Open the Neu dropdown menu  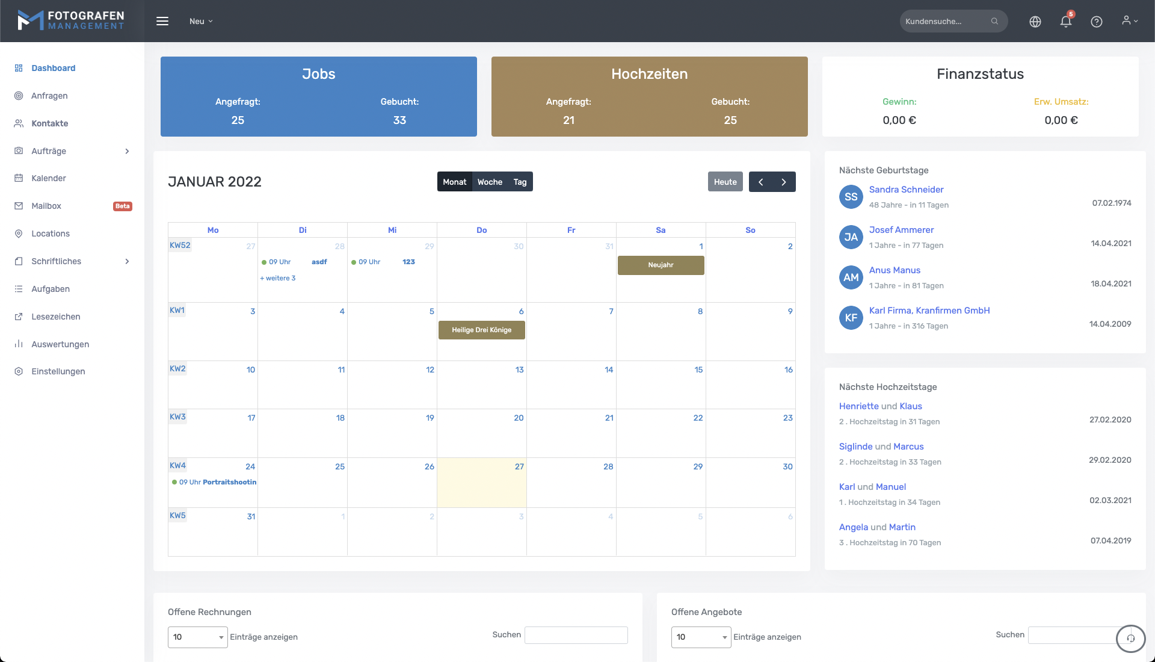point(201,21)
